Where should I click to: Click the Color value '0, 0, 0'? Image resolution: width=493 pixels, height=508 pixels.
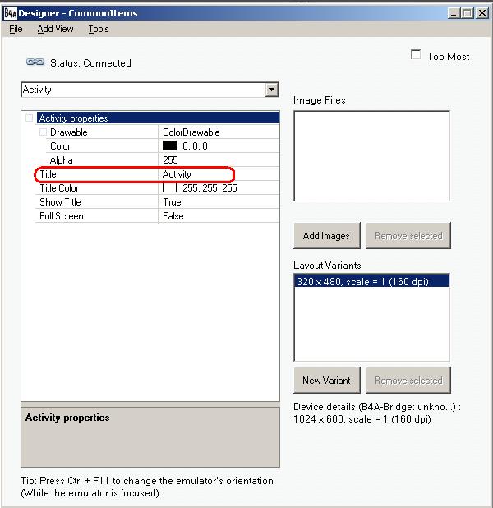coord(195,146)
